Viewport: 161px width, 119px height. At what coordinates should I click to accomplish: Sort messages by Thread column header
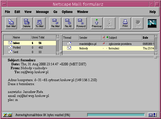tap(71, 38)
